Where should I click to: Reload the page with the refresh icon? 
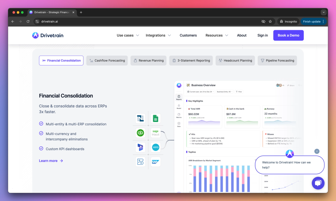click(28, 21)
